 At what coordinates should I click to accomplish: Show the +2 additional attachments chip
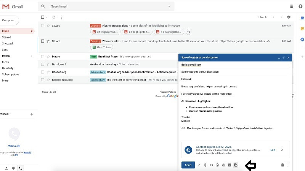188,32
